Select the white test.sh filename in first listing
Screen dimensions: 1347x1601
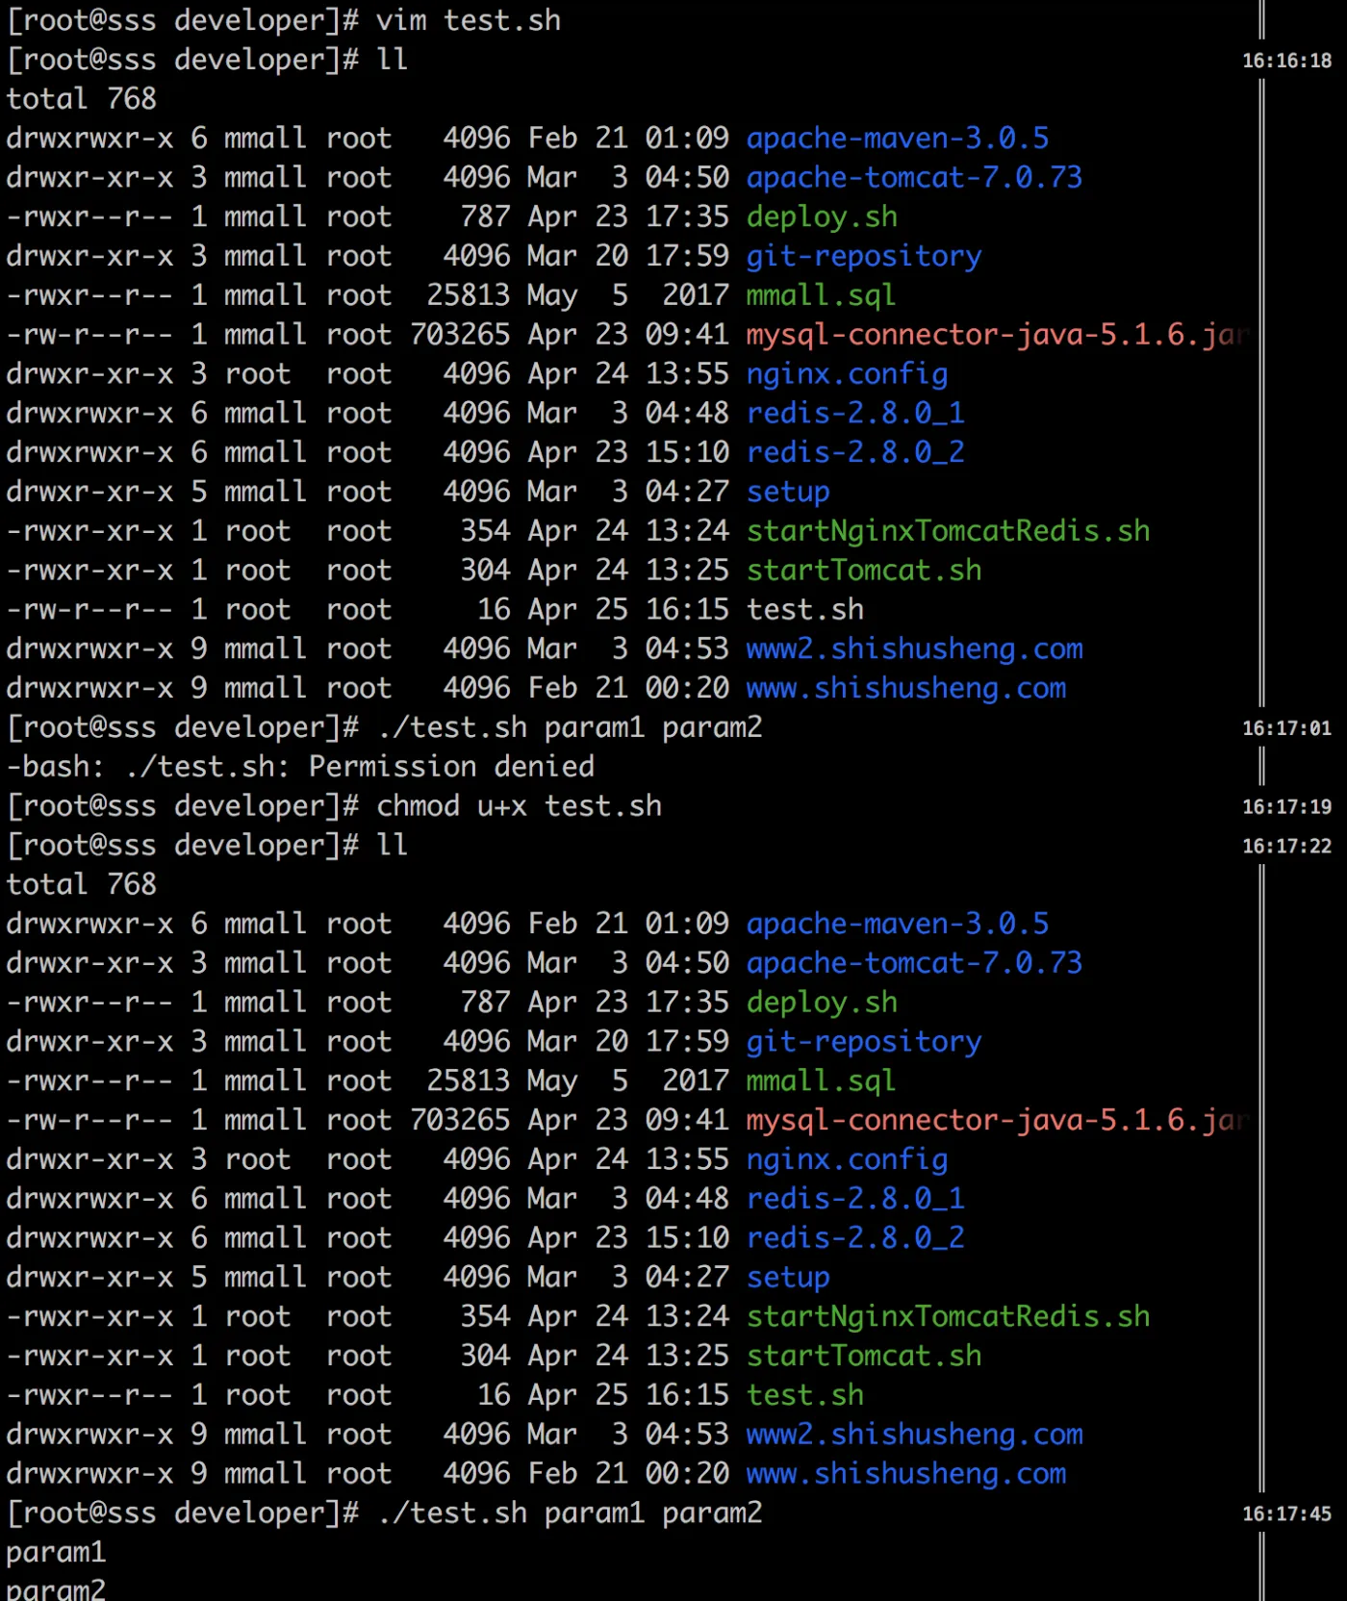[804, 610]
